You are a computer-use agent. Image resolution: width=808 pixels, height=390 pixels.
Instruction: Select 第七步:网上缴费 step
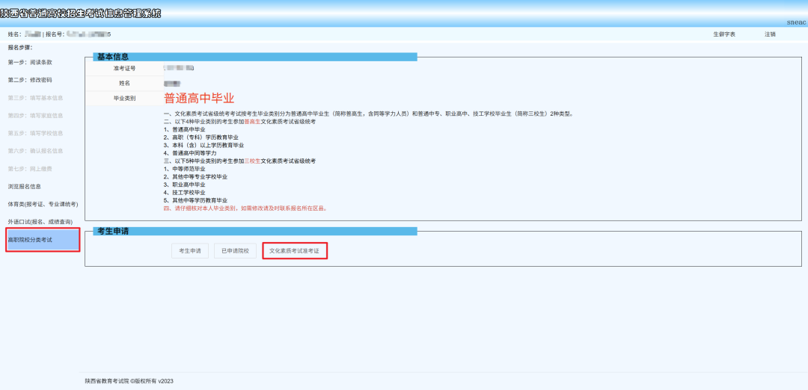coord(30,169)
